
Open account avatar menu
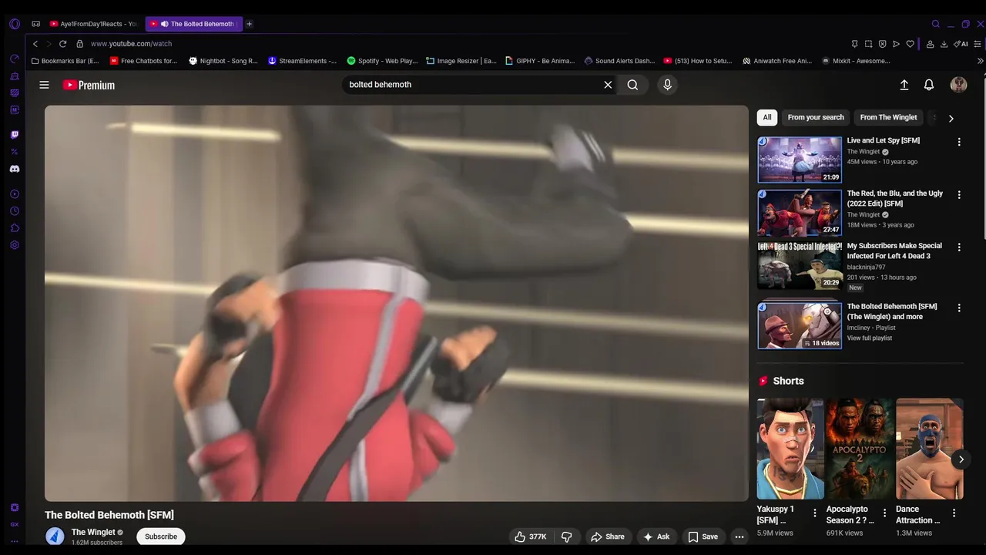(x=958, y=85)
